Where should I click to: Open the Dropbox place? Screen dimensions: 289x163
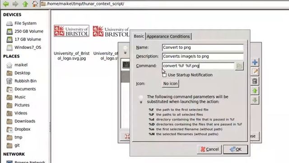point(22,129)
